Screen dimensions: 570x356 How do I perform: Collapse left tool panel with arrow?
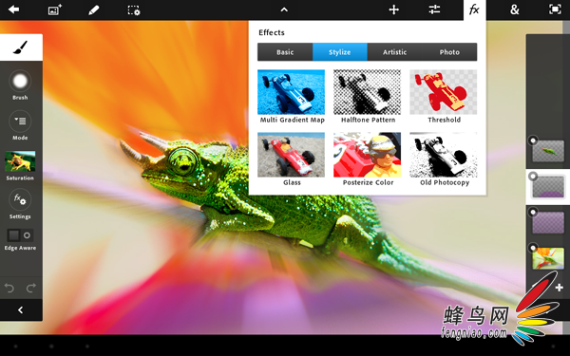[x=21, y=309]
